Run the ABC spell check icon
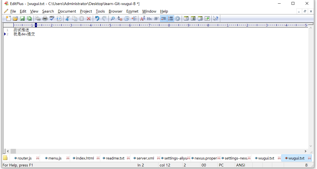This screenshot has width=317, height=169. 52,18
